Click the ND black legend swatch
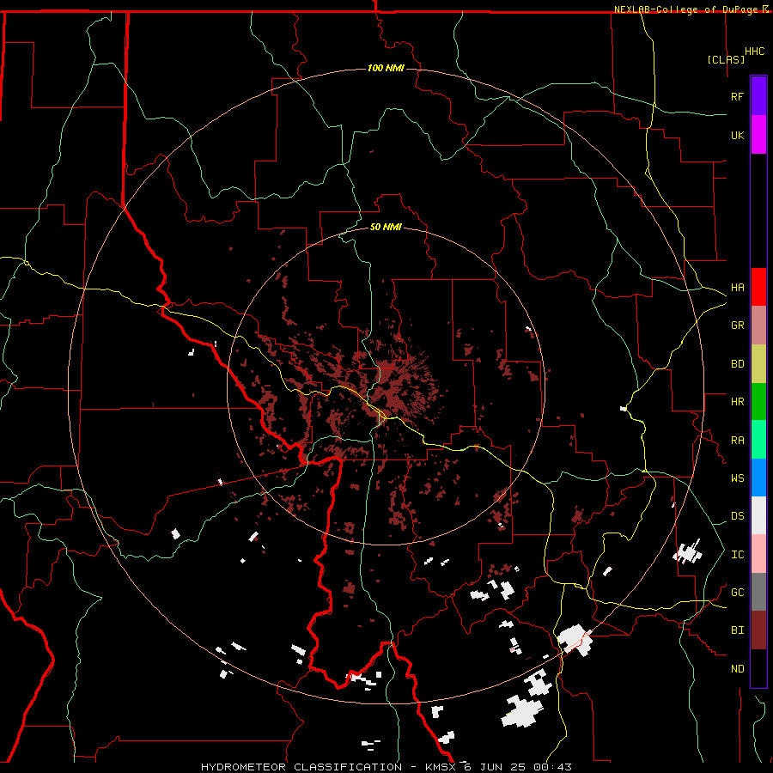Image resolution: width=773 pixels, height=773 pixels. (x=758, y=668)
